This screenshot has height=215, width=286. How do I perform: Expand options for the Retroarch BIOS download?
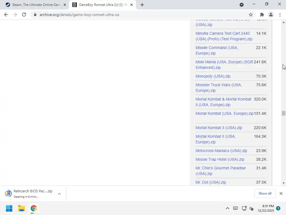[59, 194]
